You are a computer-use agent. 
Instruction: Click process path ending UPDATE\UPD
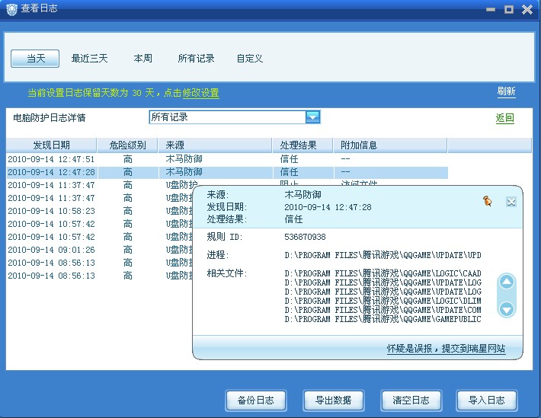(383, 255)
